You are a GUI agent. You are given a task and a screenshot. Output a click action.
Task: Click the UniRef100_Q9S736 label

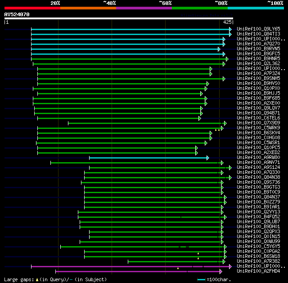coord(258,182)
